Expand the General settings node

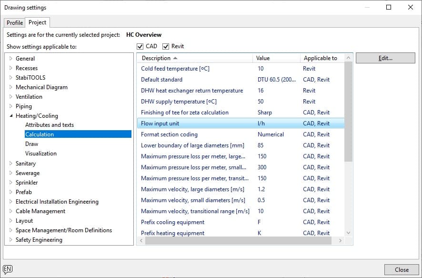[11, 59]
